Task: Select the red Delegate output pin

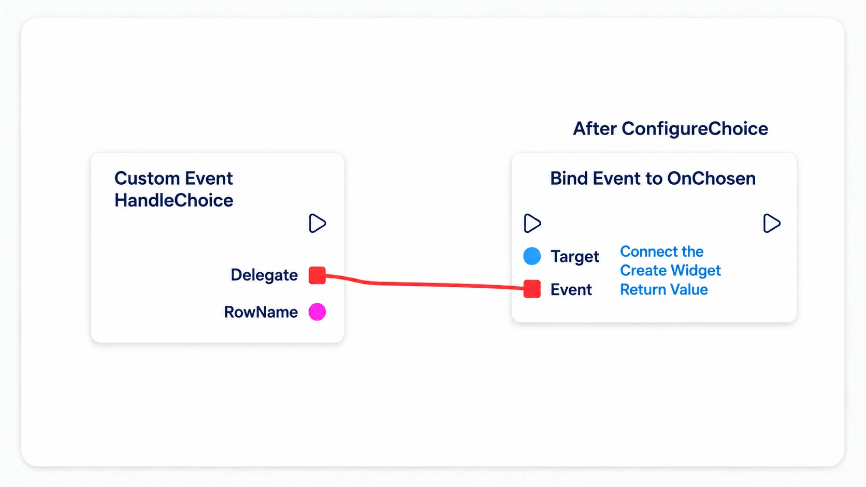Action: pyautogui.click(x=317, y=275)
